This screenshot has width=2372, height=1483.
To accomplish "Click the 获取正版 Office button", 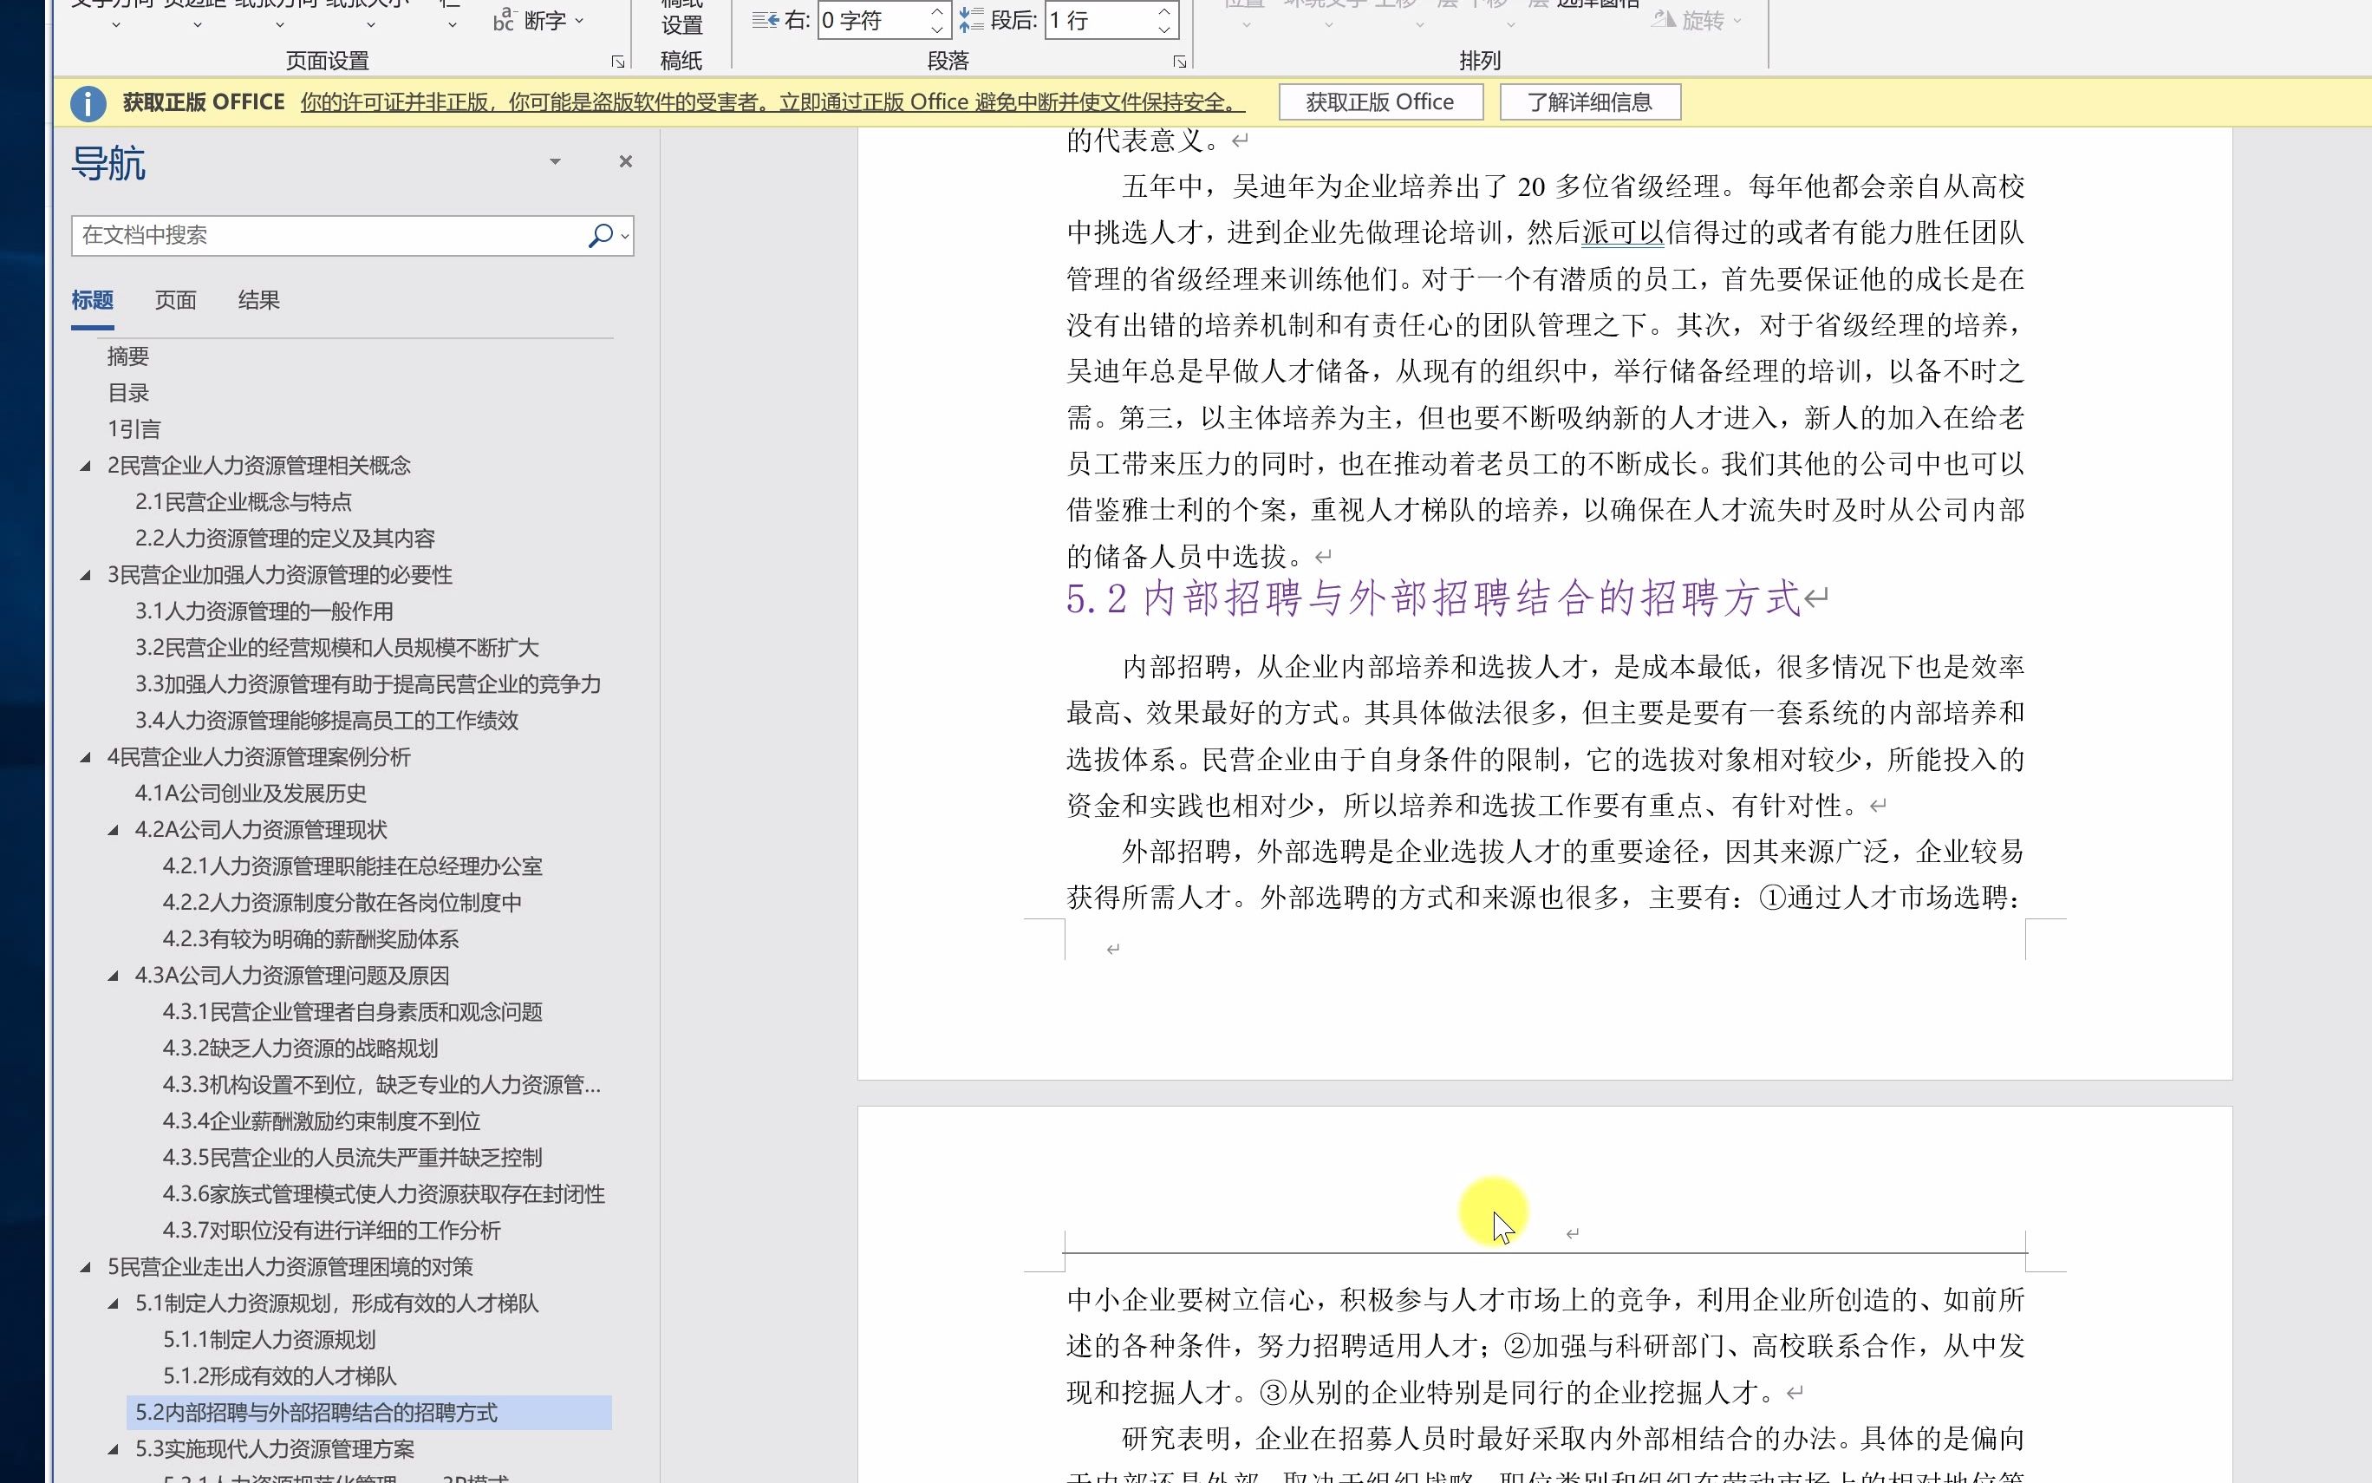I will 1380,102.
